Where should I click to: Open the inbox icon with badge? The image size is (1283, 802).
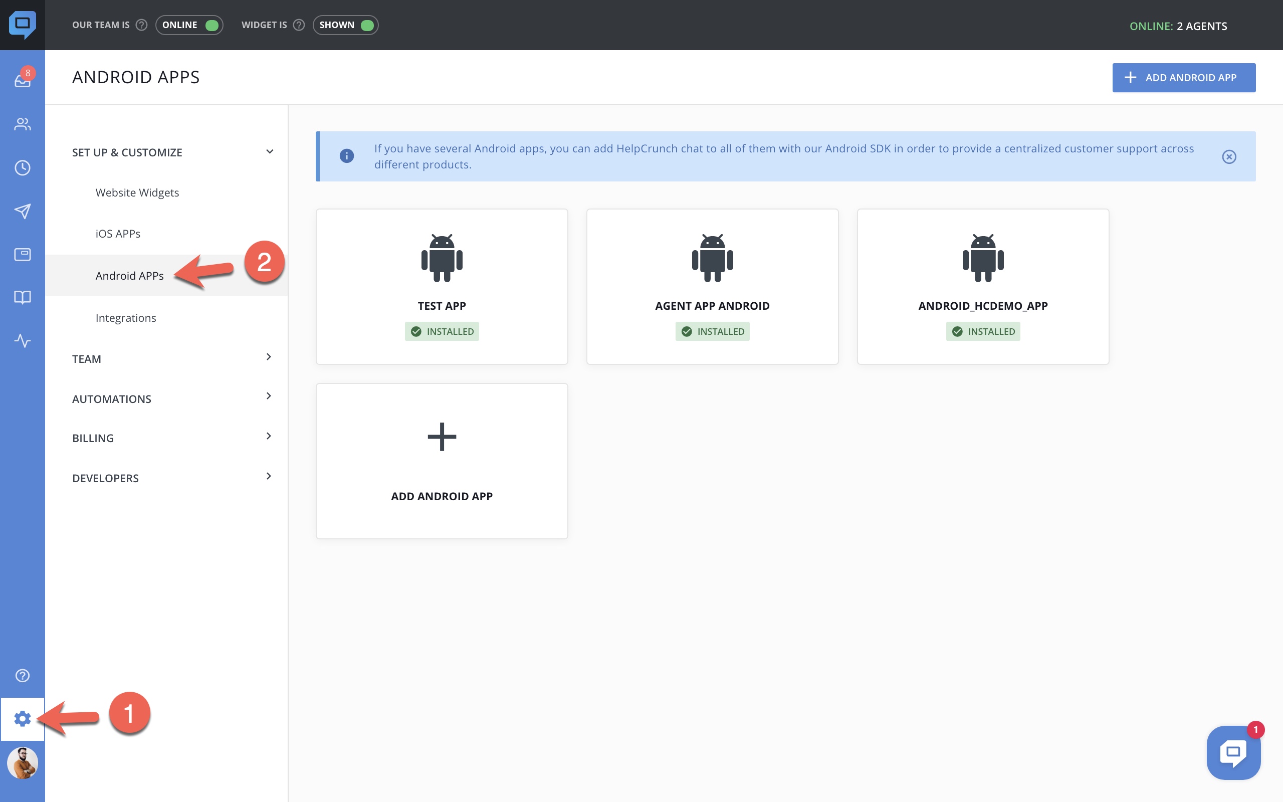coord(22,81)
